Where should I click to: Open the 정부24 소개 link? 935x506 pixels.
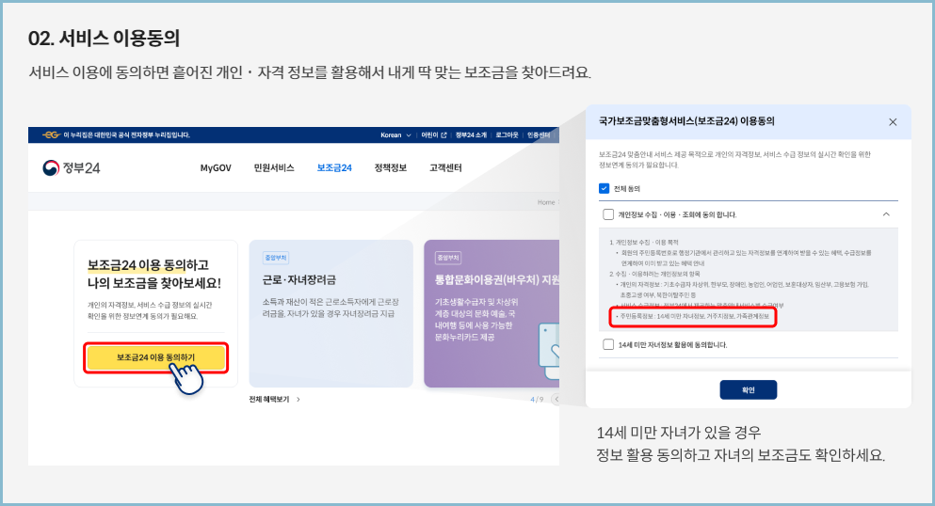click(x=471, y=135)
